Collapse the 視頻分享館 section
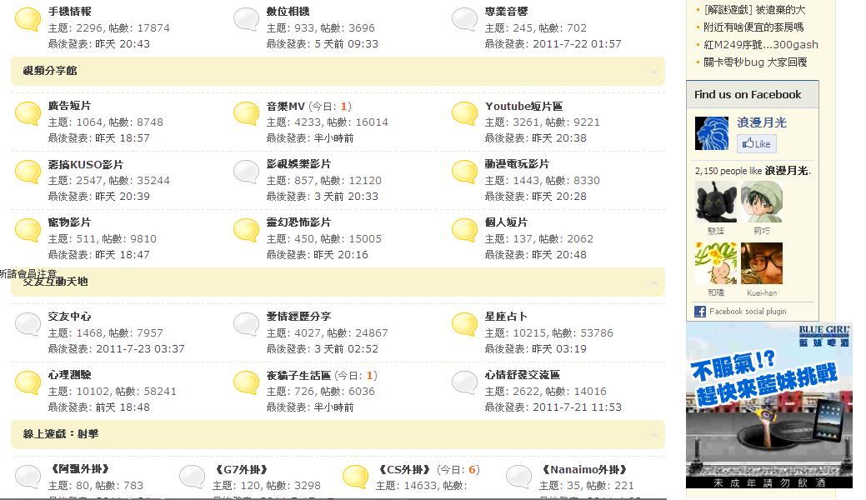The height and width of the screenshot is (500, 866). tap(655, 72)
